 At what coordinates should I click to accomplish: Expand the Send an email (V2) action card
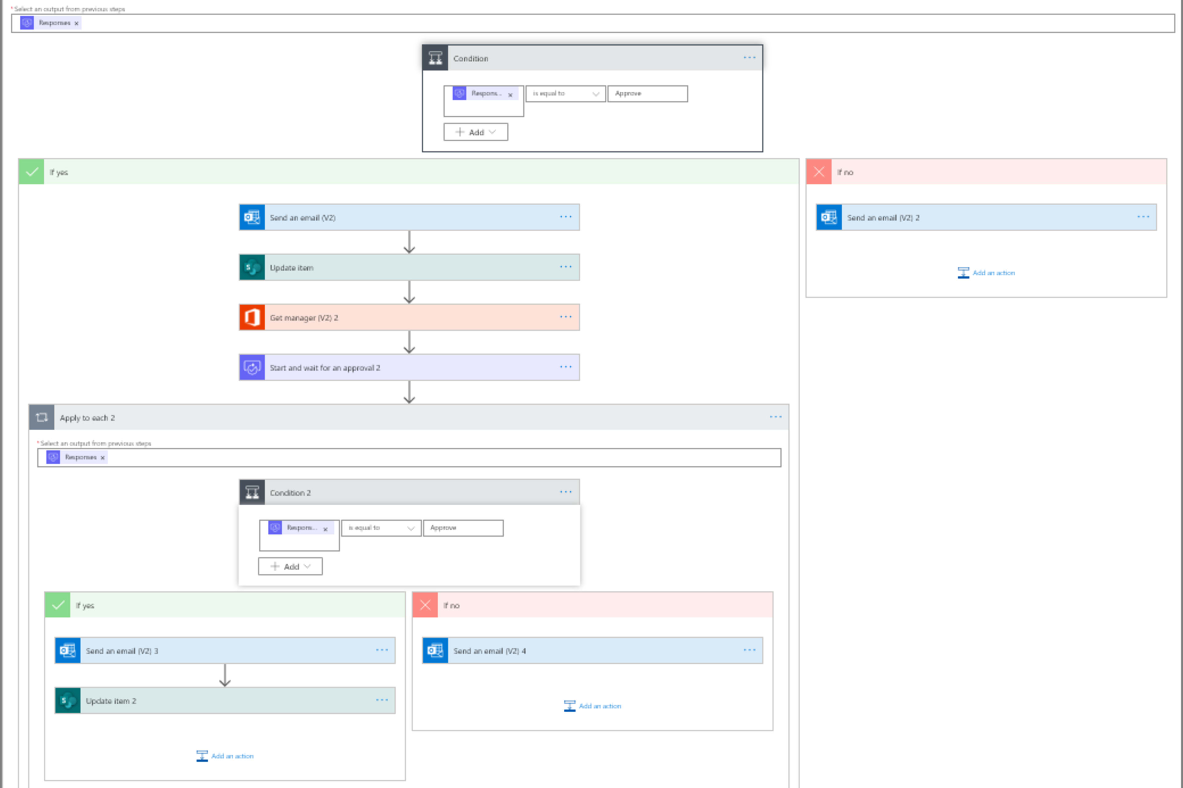click(409, 217)
